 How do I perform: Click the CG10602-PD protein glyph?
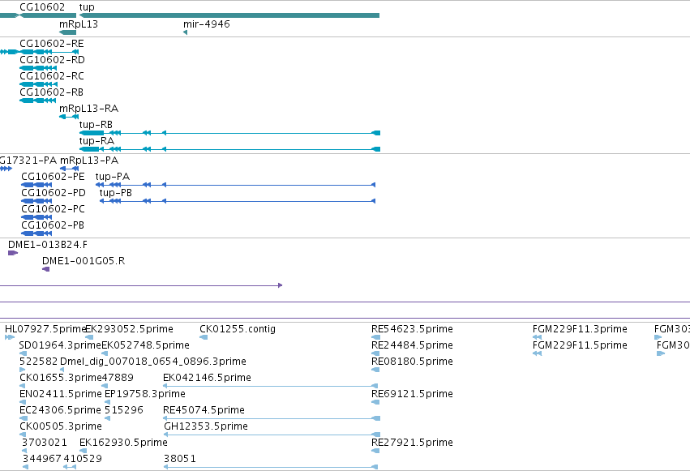coord(36,201)
